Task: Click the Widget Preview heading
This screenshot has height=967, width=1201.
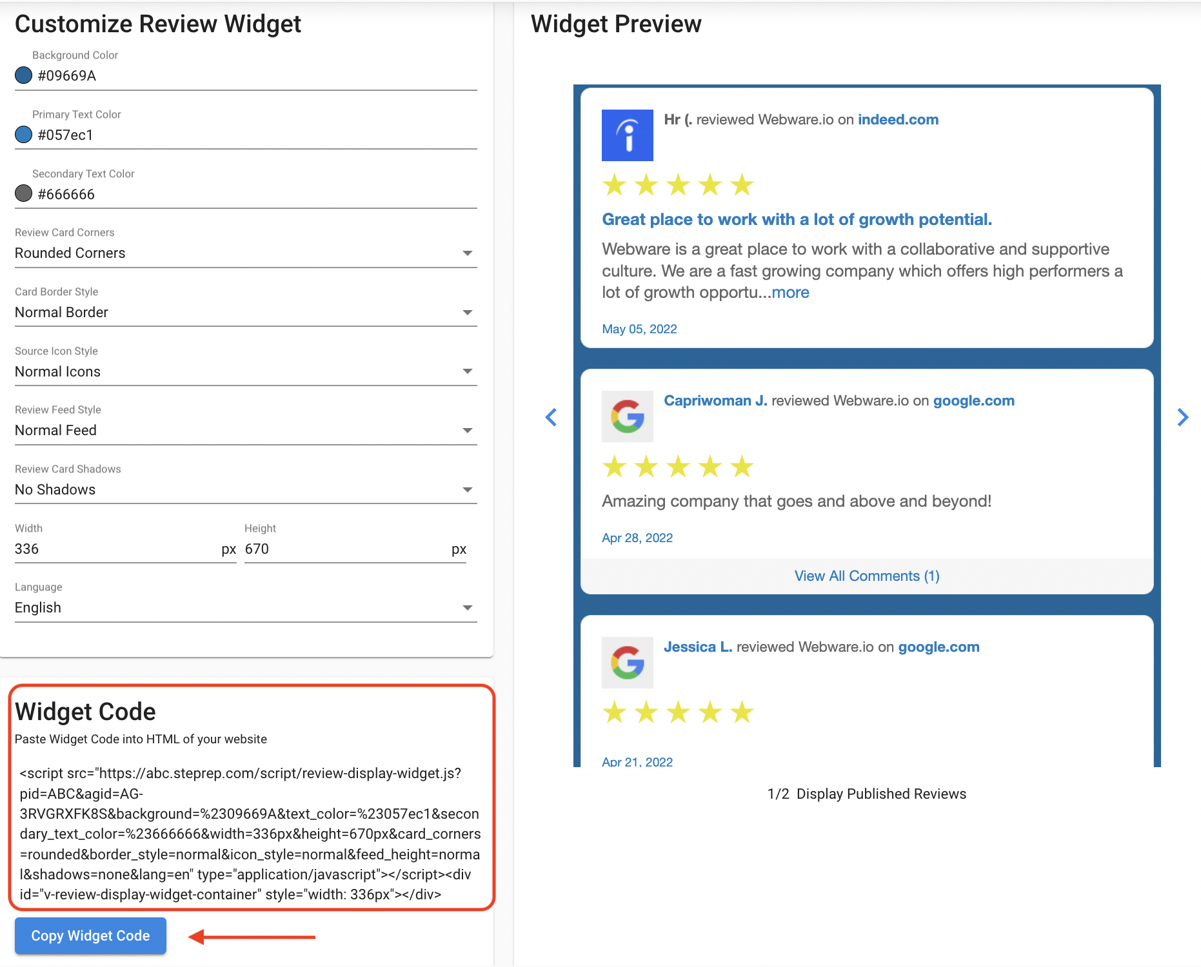Action: (616, 24)
